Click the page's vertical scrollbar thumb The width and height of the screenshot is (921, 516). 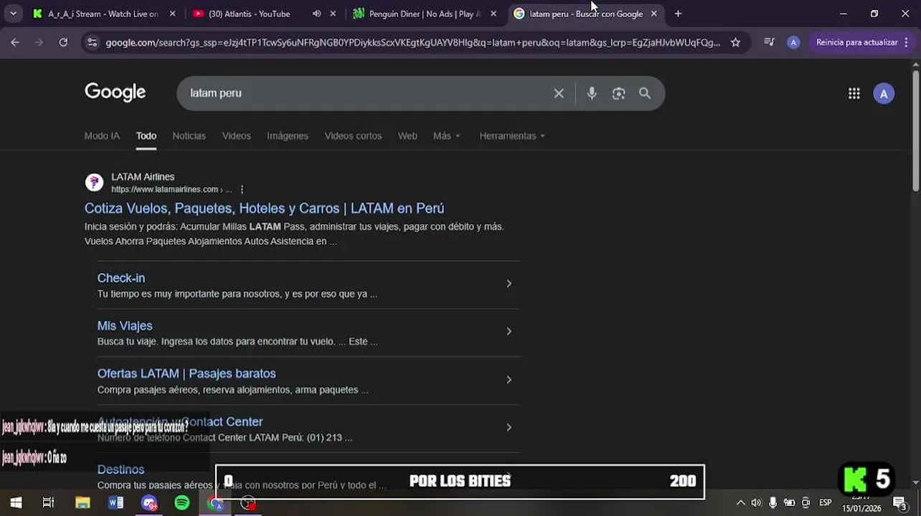915,131
